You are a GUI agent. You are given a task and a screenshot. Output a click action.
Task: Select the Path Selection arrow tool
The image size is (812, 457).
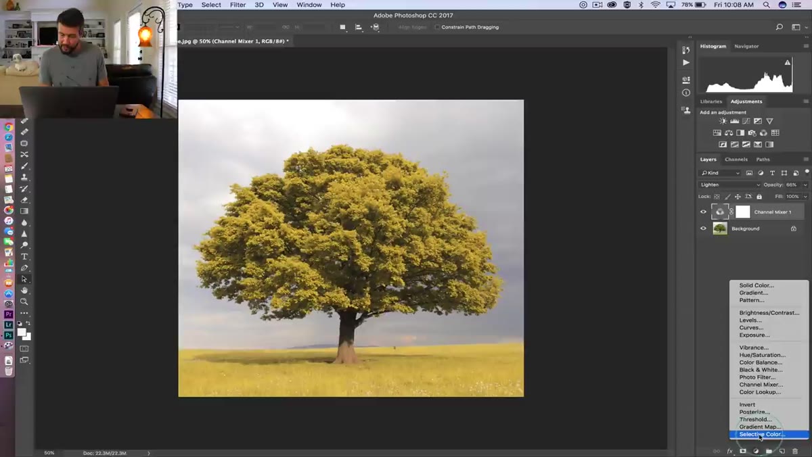coord(24,279)
